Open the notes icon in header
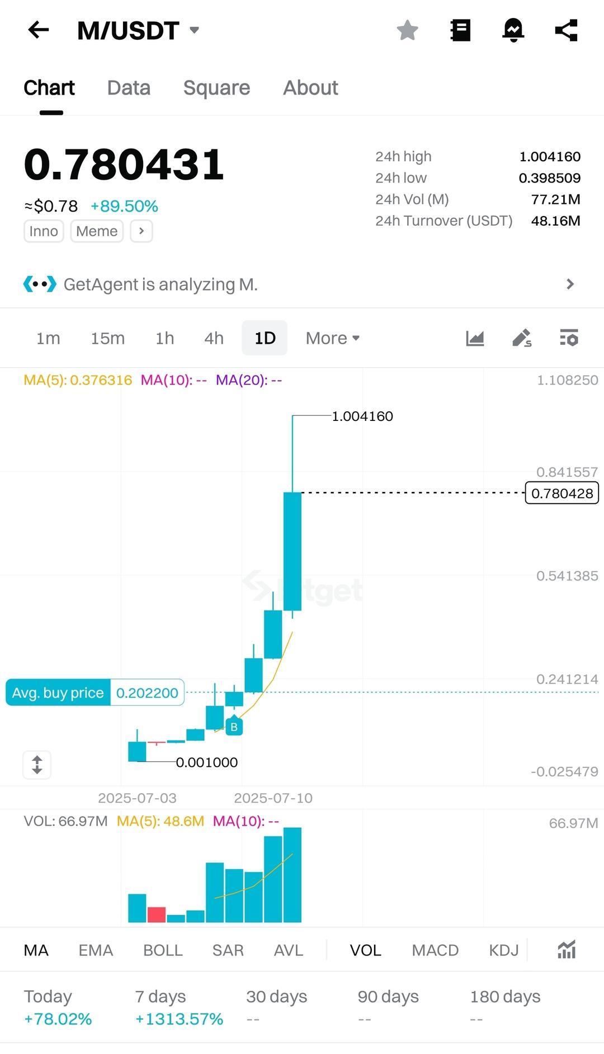Viewport: 604px width, 1054px height. (460, 30)
